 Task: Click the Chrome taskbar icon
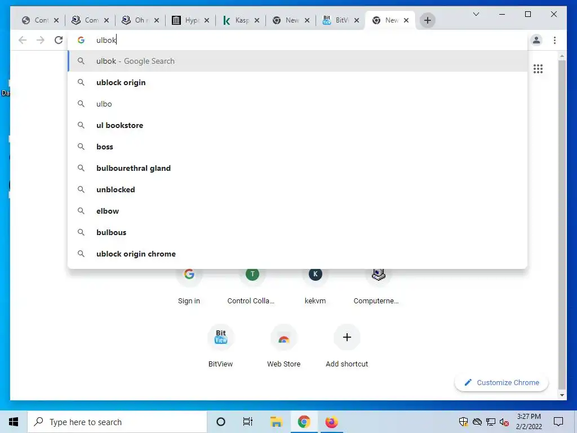[304, 422]
